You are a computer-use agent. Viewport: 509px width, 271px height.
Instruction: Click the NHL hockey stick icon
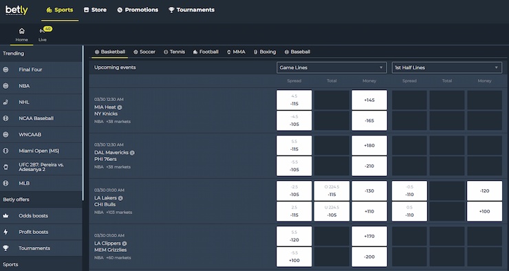(6, 102)
